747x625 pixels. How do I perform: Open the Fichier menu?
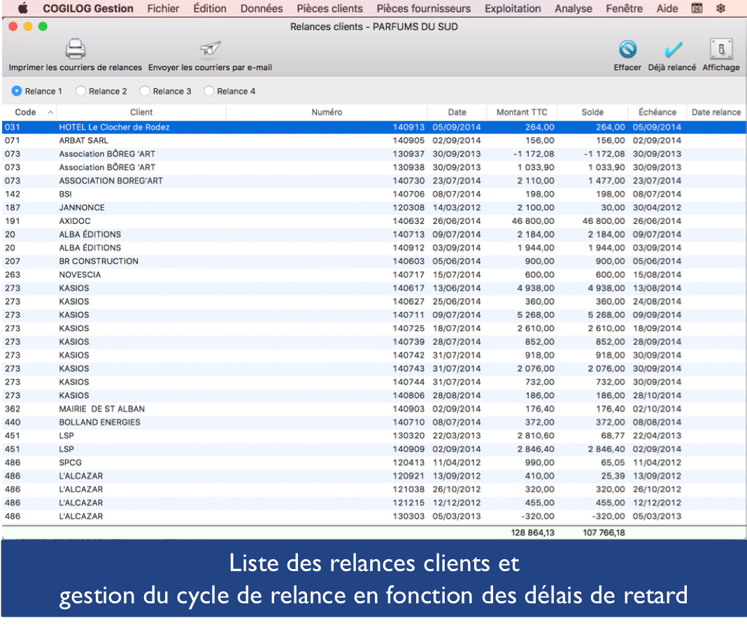coord(164,8)
